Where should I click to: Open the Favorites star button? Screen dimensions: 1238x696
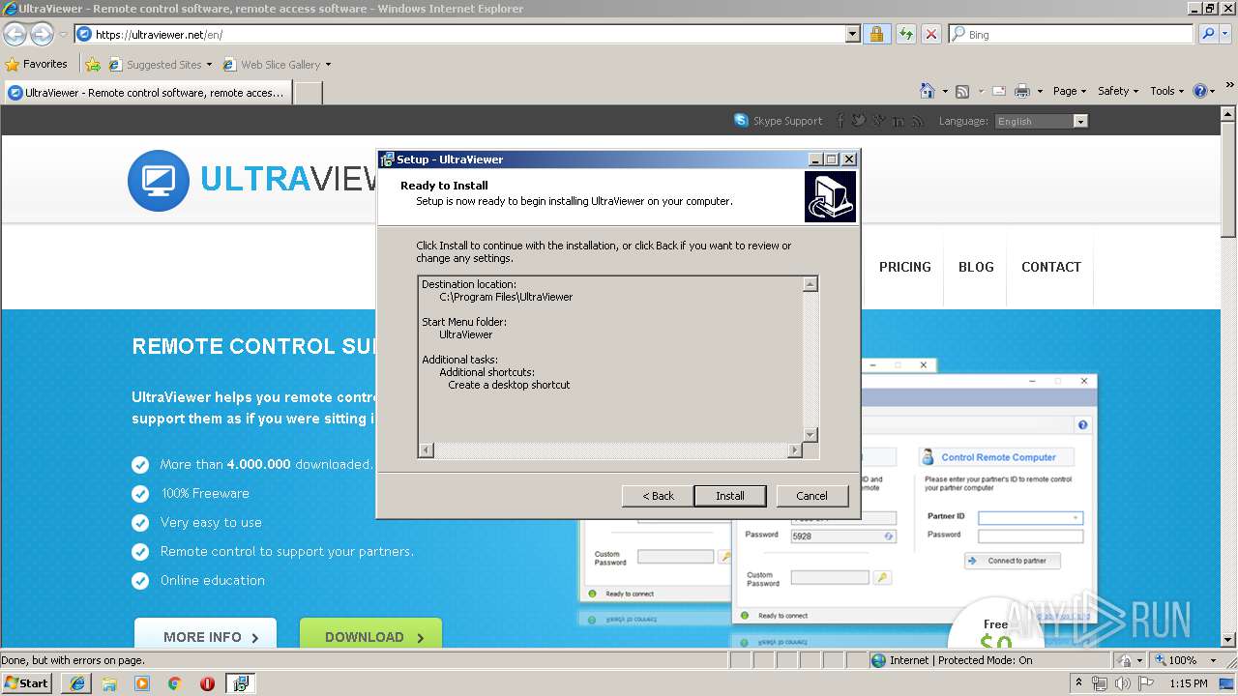point(36,64)
